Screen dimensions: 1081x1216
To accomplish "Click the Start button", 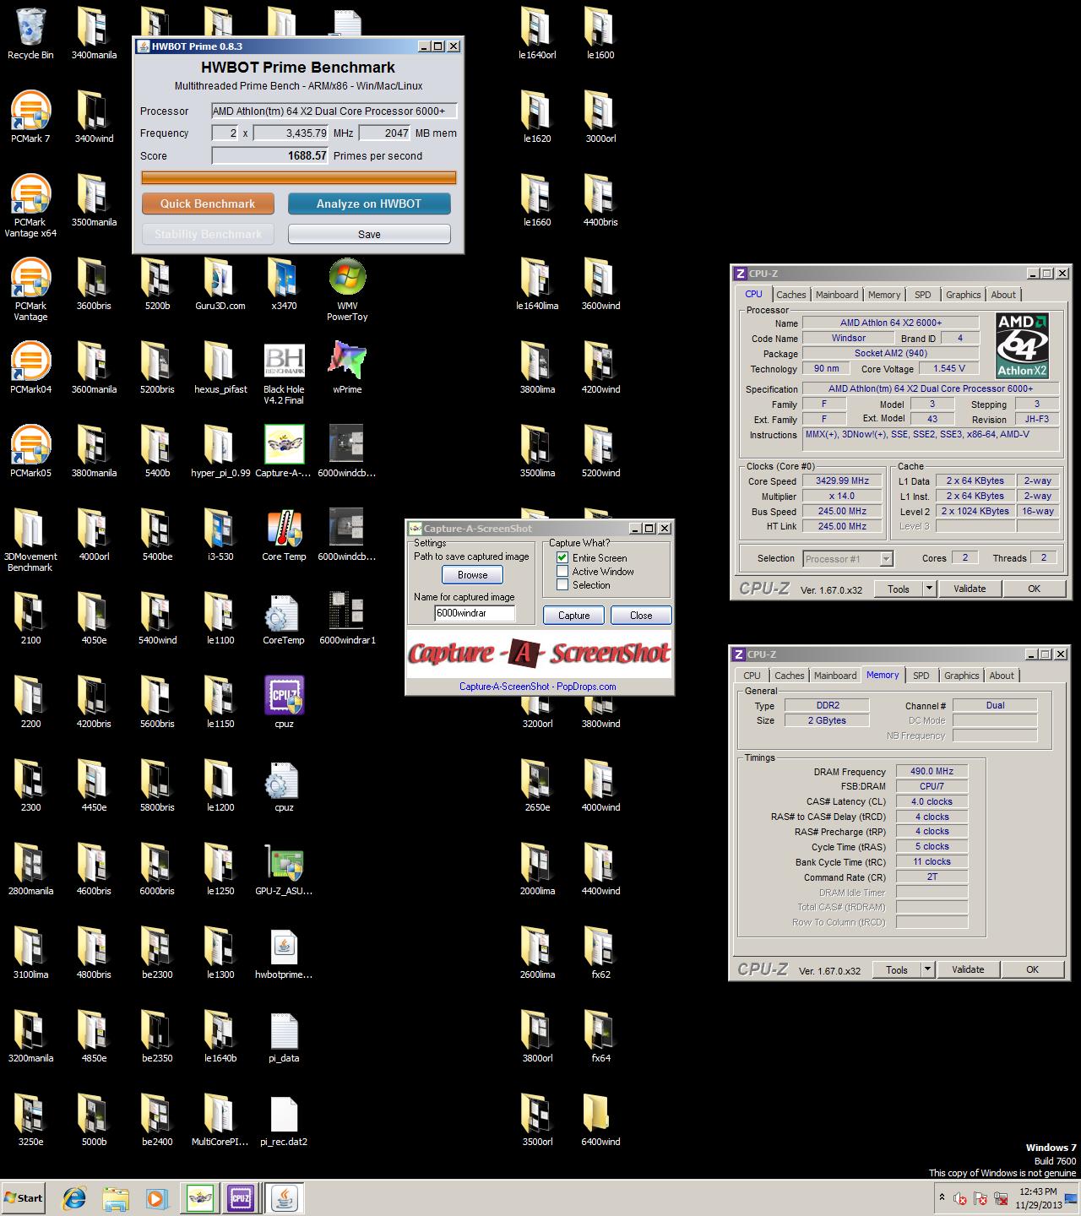I will coord(24,1197).
